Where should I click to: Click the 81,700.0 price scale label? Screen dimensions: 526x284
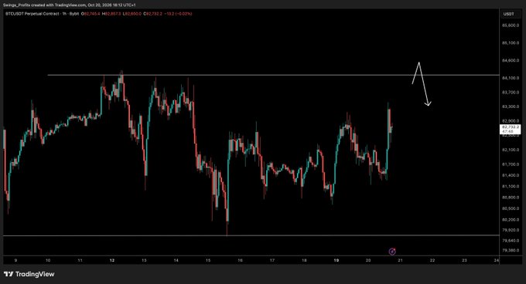pos(511,164)
